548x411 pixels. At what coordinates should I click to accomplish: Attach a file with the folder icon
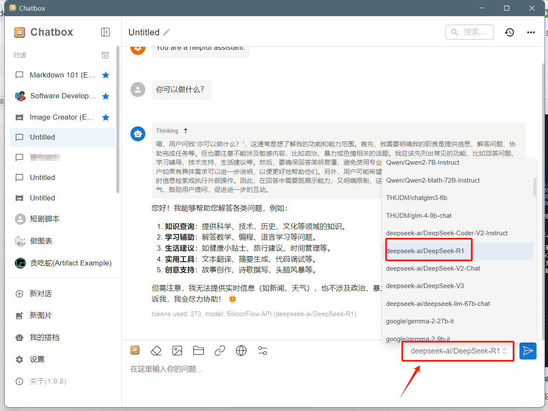pos(199,351)
